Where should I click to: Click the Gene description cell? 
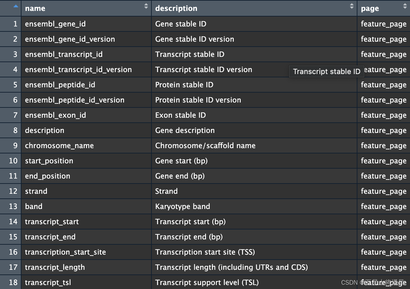185,131
